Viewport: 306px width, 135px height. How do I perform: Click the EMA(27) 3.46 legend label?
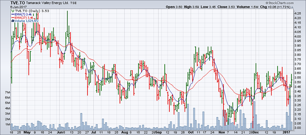pos(24,18)
